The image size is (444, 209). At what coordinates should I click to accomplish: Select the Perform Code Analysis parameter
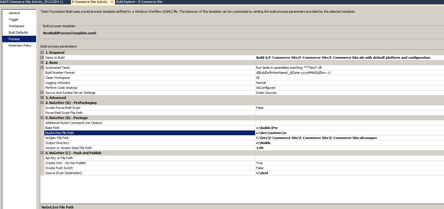150,88
